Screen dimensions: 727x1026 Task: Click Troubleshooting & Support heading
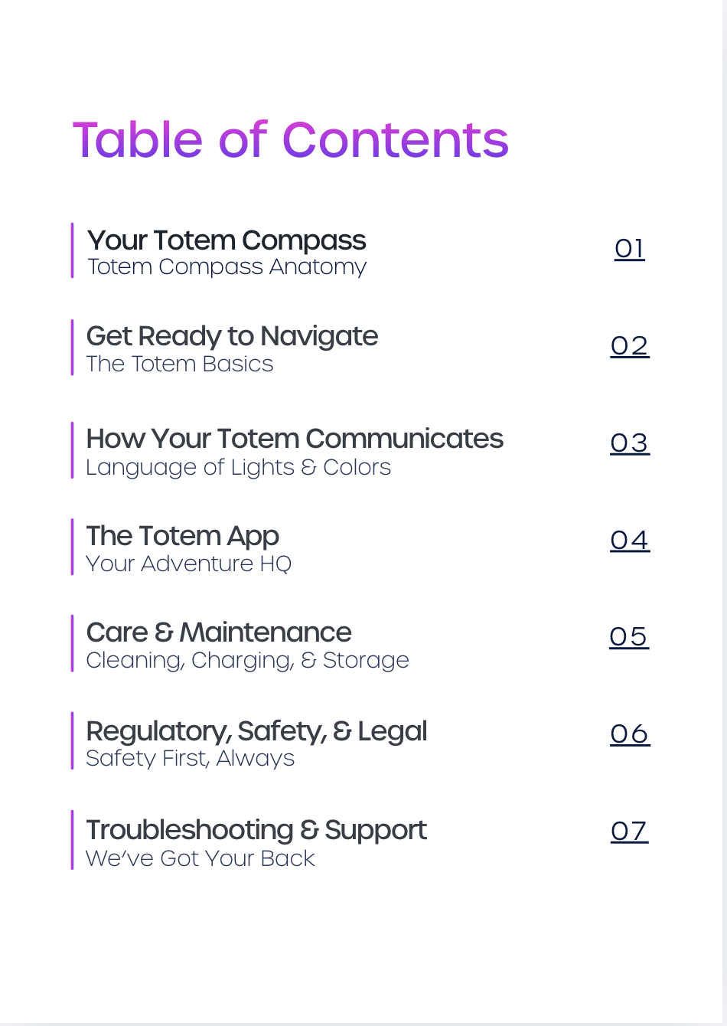coord(256,830)
